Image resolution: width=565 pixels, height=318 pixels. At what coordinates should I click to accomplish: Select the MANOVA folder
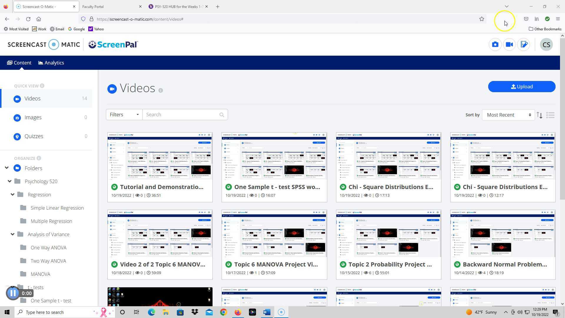[40, 274]
